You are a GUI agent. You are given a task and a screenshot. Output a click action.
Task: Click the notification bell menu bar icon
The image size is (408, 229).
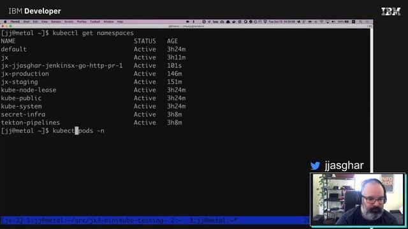228,22
